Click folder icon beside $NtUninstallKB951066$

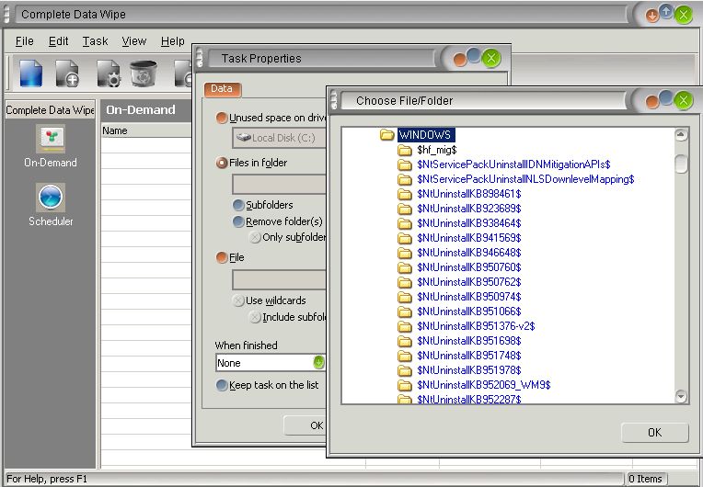404,311
